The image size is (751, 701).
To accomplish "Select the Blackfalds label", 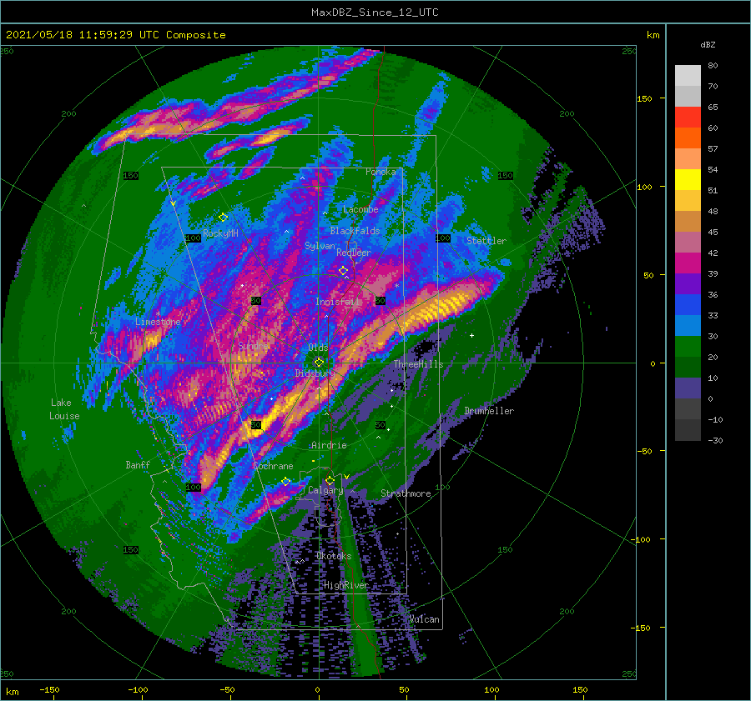I will [355, 231].
